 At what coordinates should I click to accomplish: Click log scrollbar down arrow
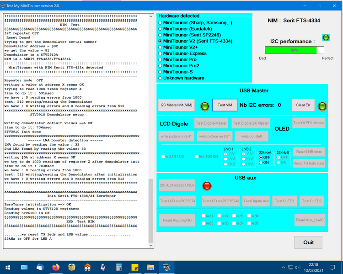[x=151, y=245]
